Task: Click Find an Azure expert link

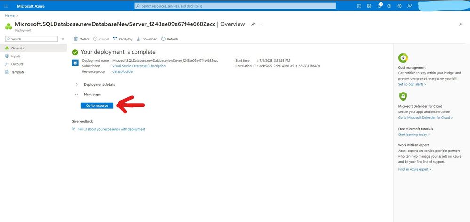Action: coord(415,169)
